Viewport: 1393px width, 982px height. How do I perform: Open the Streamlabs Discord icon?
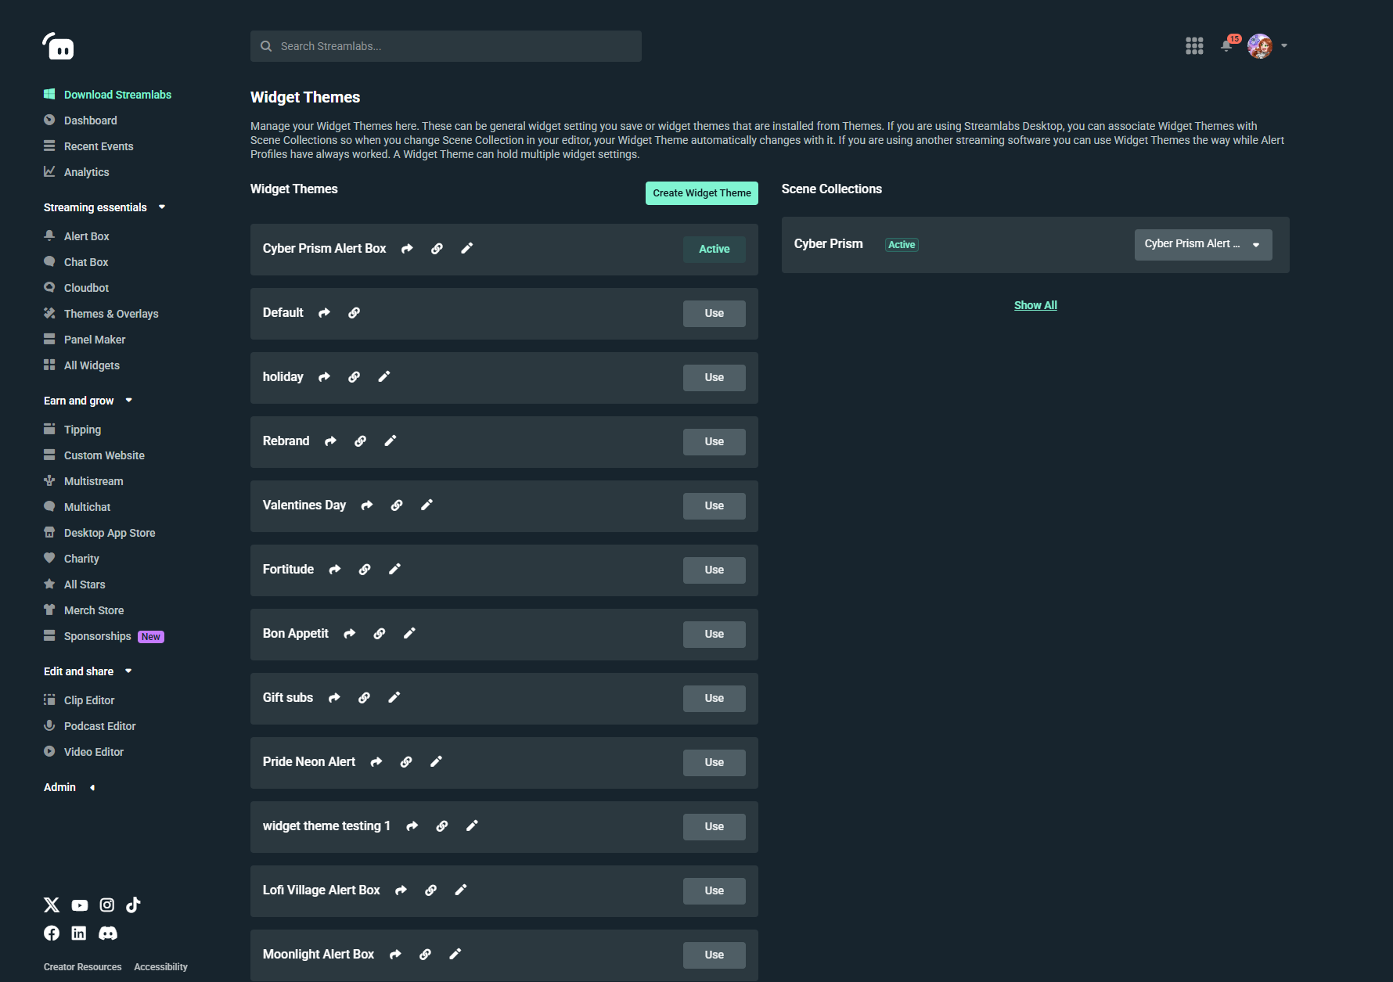point(108,933)
